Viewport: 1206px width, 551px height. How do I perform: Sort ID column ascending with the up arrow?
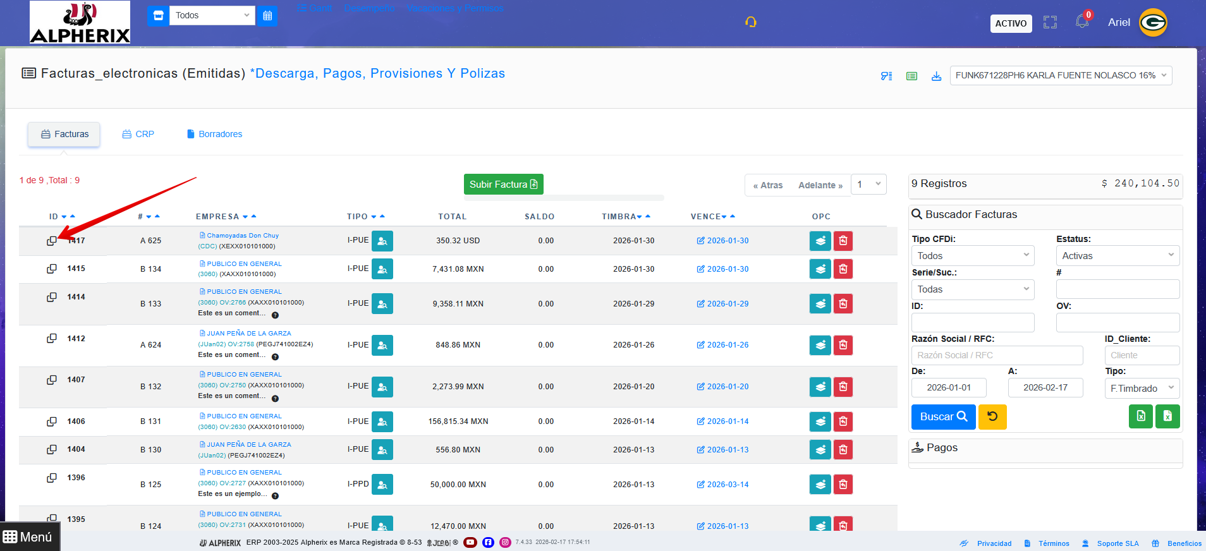(x=73, y=216)
